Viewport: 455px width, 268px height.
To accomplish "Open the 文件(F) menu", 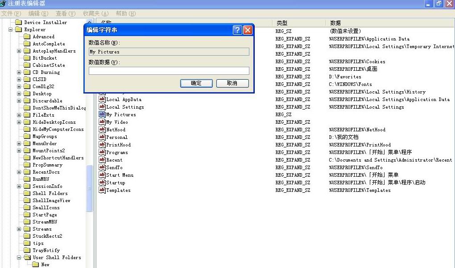I will [12, 13].
